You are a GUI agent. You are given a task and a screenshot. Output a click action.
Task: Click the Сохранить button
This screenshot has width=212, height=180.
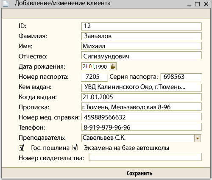tap(139, 173)
